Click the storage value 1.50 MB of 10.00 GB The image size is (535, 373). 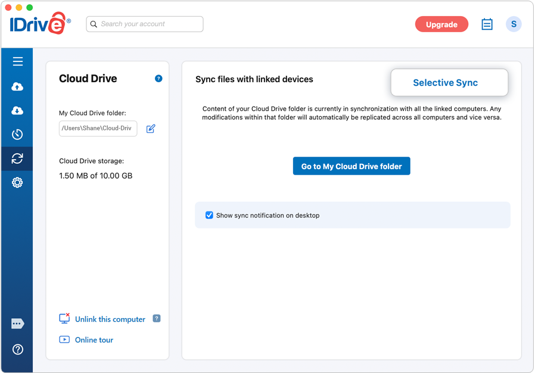pyautogui.click(x=95, y=176)
